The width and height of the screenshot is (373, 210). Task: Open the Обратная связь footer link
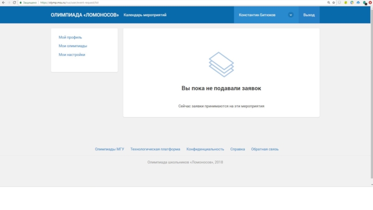coord(265,149)
